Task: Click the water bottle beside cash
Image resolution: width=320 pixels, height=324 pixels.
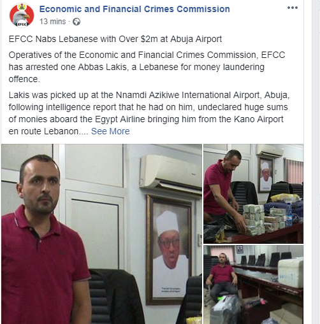Action: (289, 215)
